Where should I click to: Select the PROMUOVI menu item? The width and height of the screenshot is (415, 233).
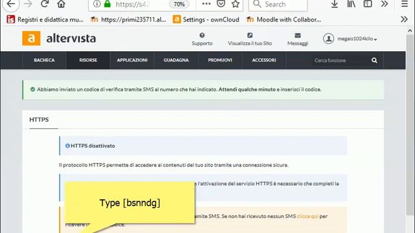[x=220, y=60]
